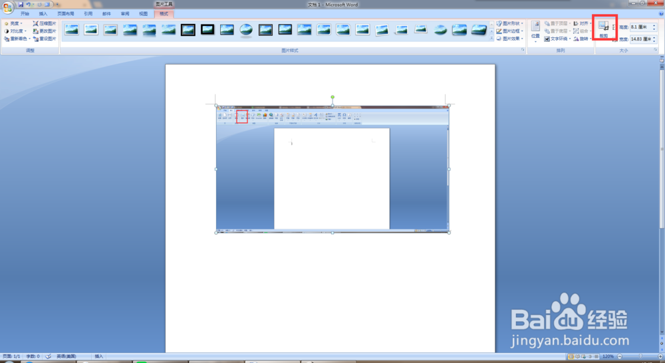Apply the last bevel perspective picture style
The width and height of the screenshot is (665, 363).
479,30
